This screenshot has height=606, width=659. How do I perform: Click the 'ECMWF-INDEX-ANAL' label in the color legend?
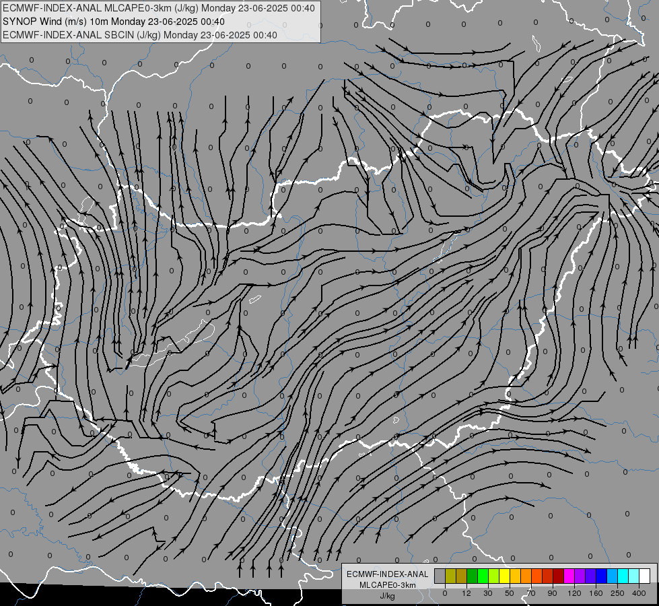[x=388, y=574]
